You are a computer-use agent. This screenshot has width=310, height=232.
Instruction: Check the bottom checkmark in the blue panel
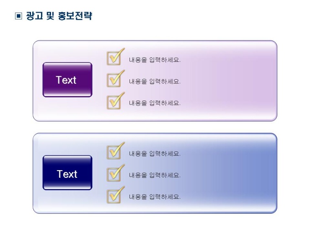114,195
